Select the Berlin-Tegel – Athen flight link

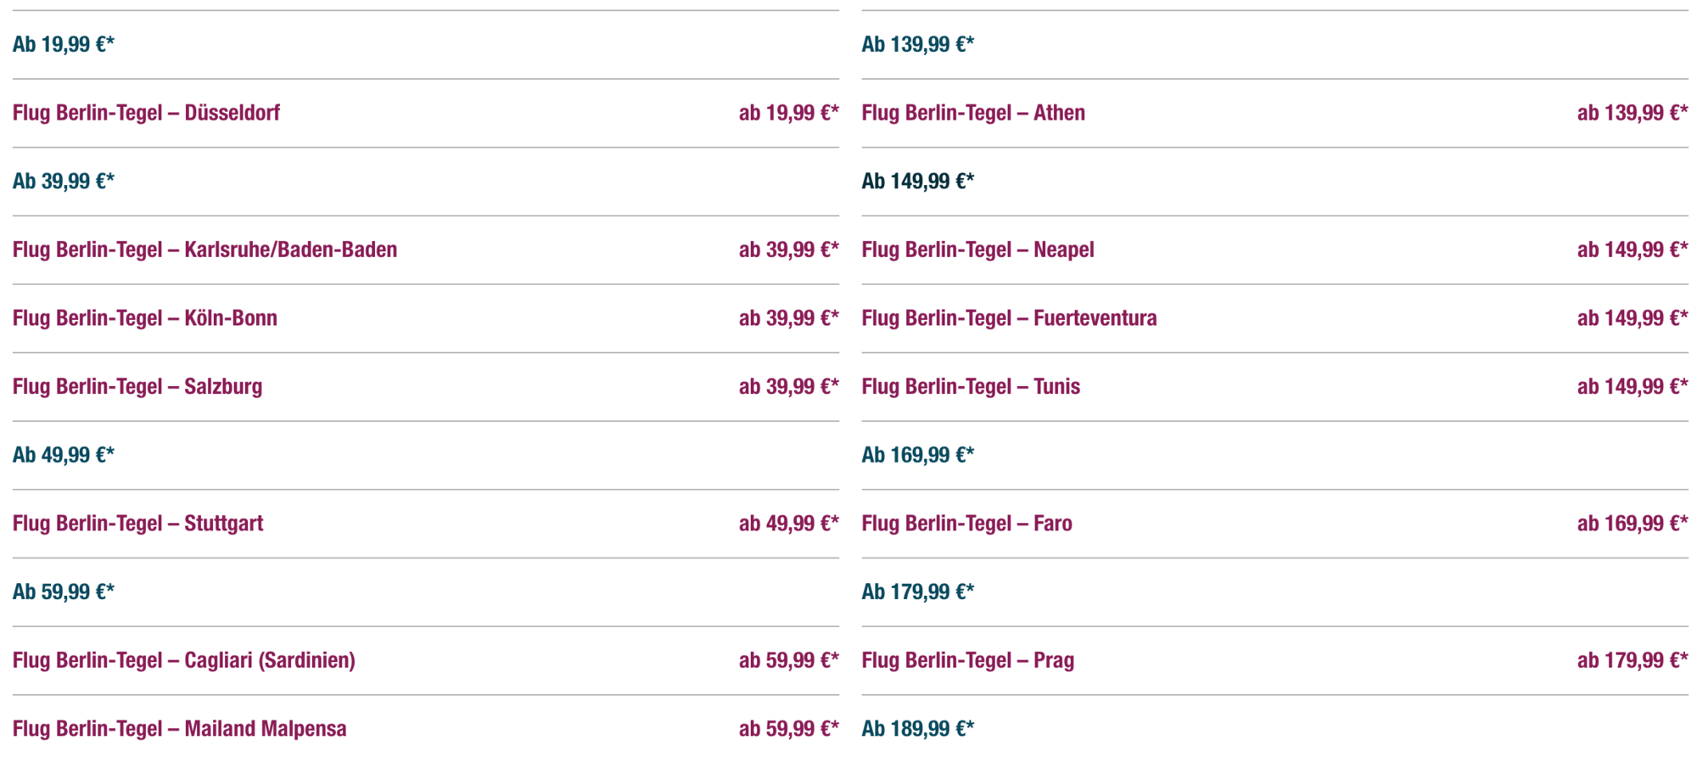[973, 113]
